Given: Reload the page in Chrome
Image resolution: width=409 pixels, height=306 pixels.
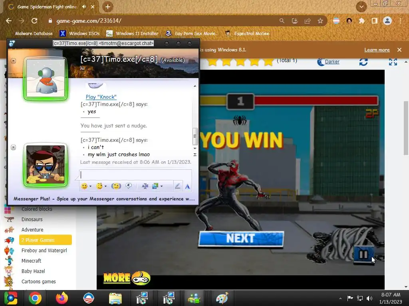Looking at the screenshot, I should tap(34, 21).
